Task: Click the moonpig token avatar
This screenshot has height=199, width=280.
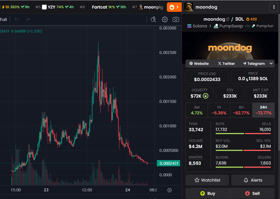Action: 141,7
